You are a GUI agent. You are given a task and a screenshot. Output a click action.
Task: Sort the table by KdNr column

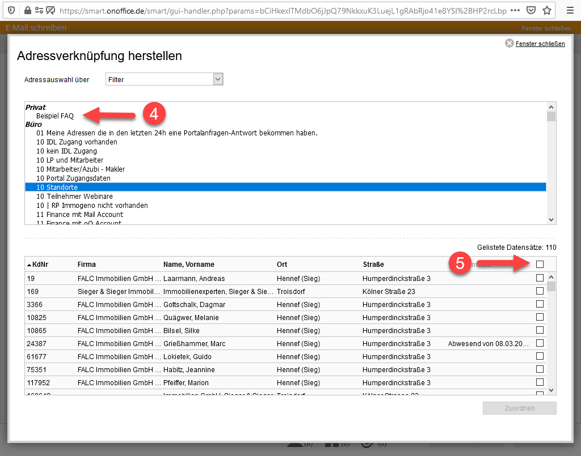(x=40, y=265)
